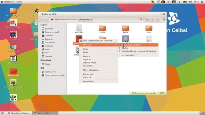Click the battery indicator in top panel
This screenshot has width=205, height=115.
click(x=185, y=2)
